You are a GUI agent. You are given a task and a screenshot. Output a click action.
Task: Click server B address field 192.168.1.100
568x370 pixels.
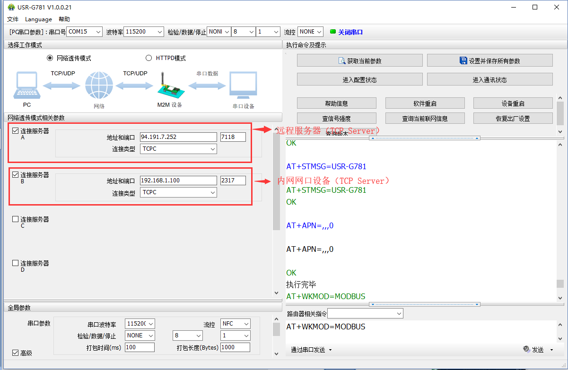pyautogui.click(x=178, y=181)
